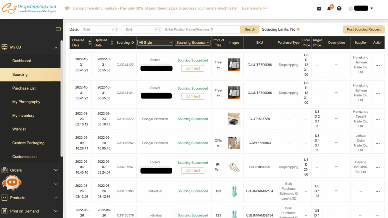This screenshot has width=388, height=218.
Task: Follow the Learn more link
Action: click(254, 8)
